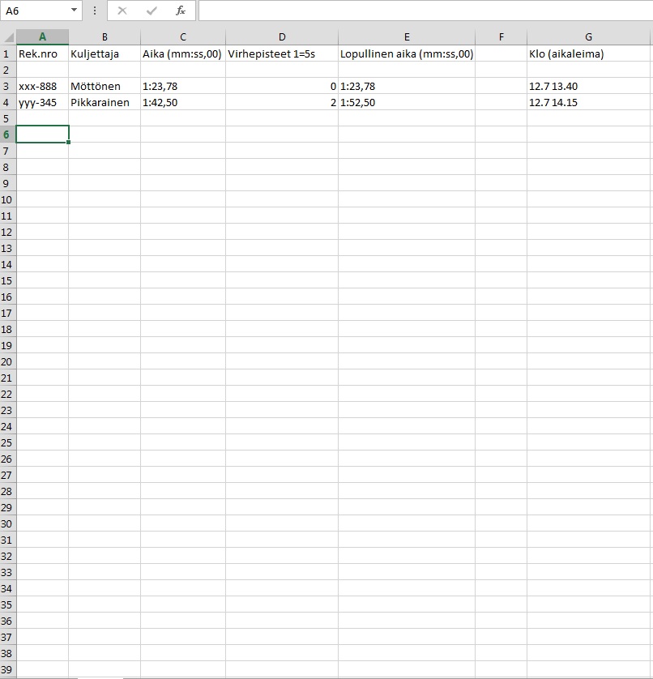Select the Rek.nro header cell

coord(42,53)
